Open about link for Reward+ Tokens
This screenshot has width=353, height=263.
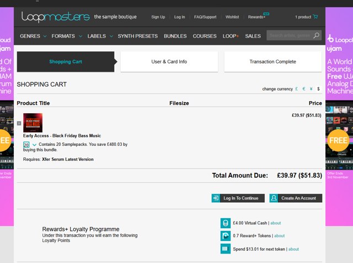point(280,236)
